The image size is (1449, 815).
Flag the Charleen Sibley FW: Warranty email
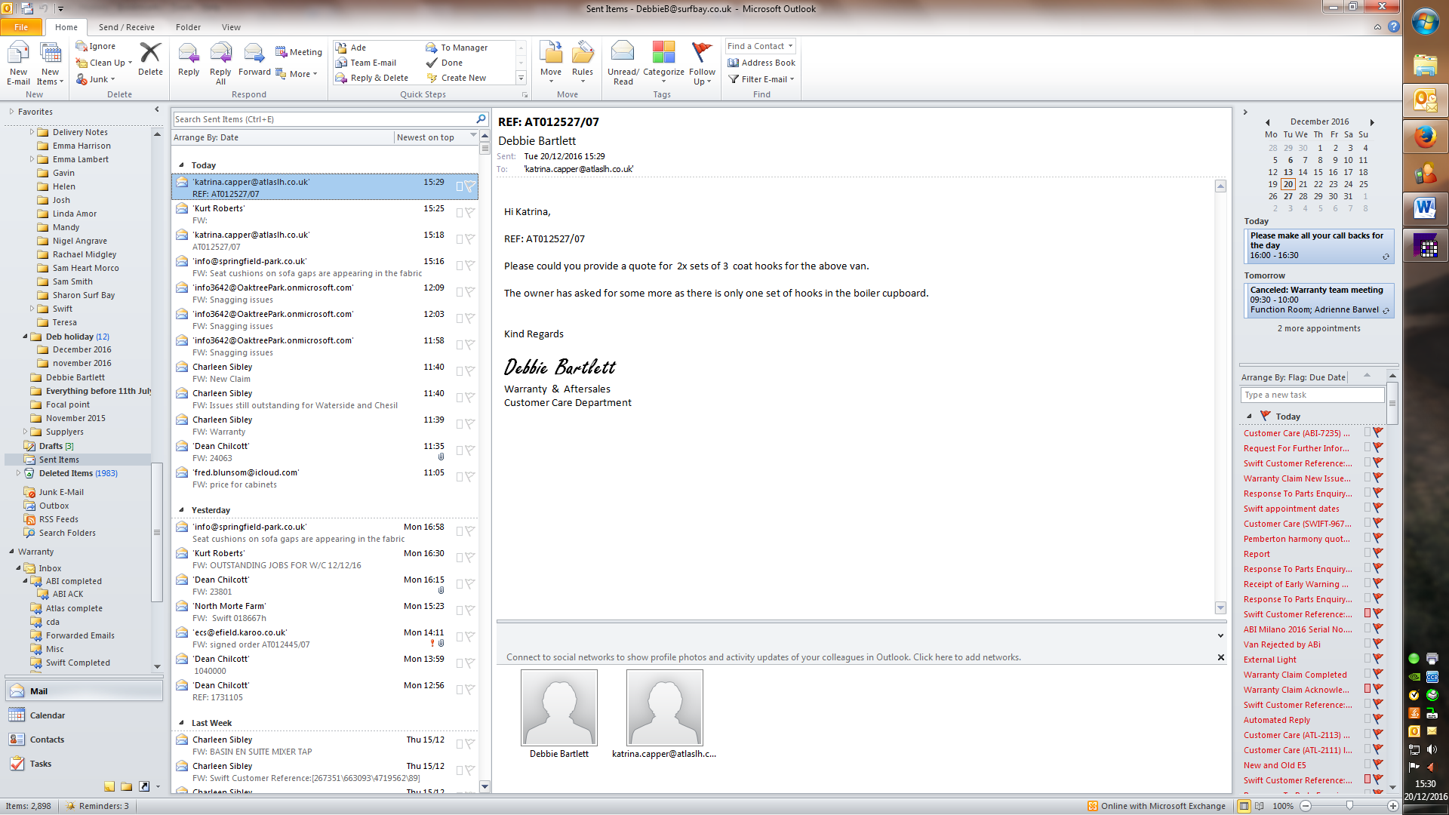point(469,424)
